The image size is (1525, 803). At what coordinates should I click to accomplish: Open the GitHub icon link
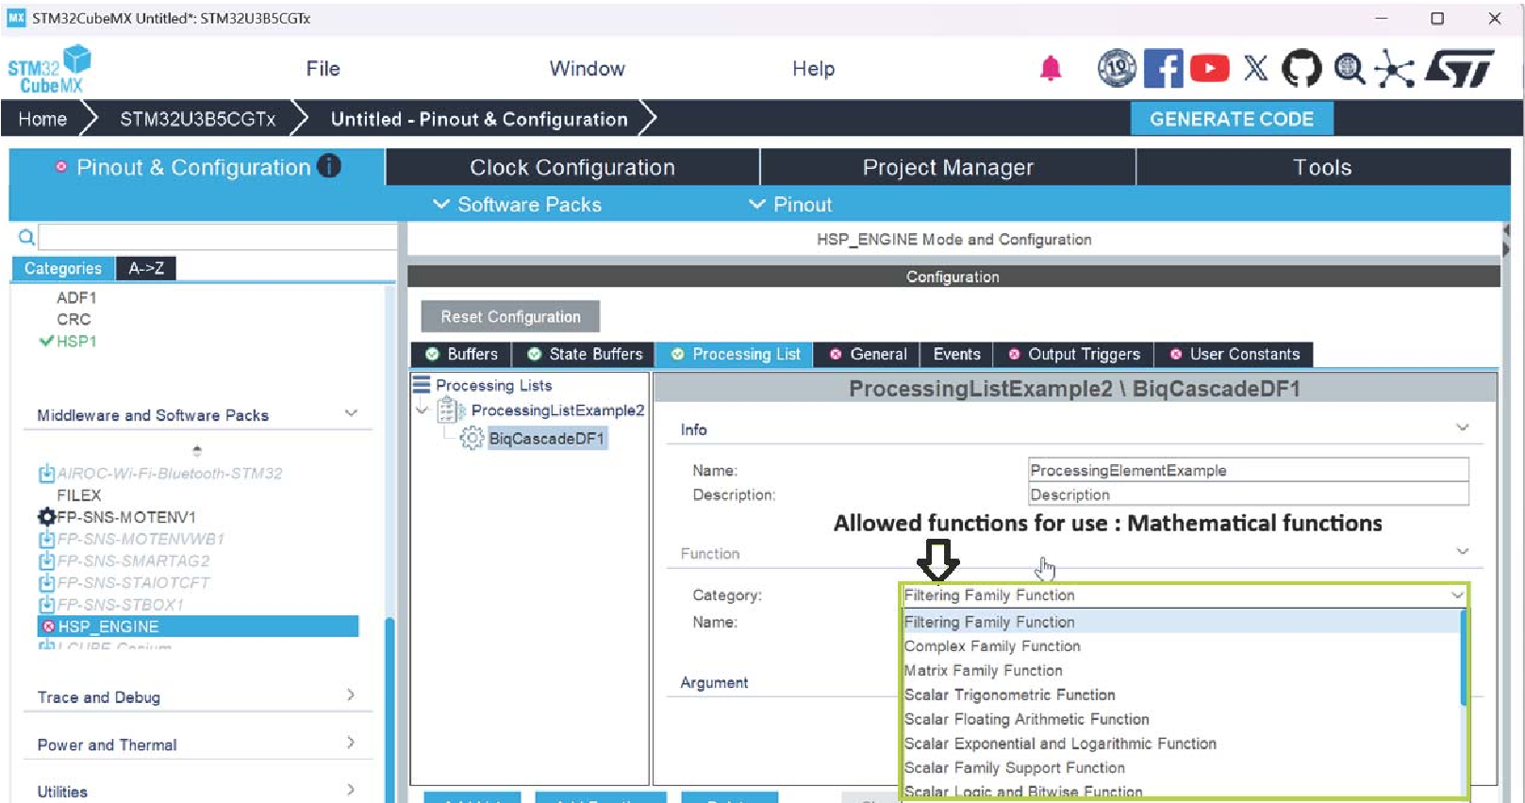(x=1301, y=68)
